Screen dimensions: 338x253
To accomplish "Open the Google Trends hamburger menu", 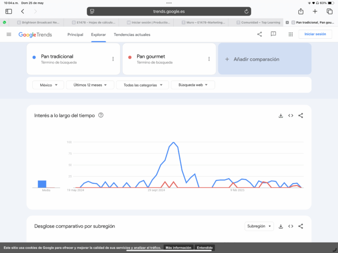I will click(x=9, y=35).
